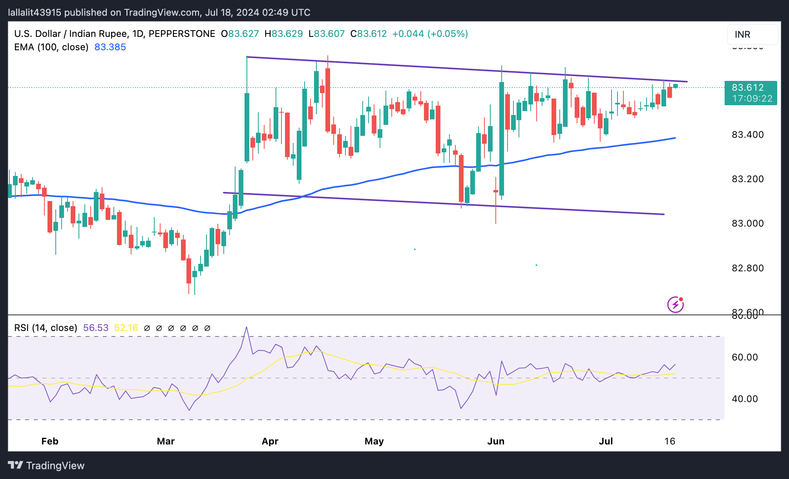Click the change value +0.044 (+0.05%)
The width and height of the screenshot is (789, 479).
pos(430,34)
